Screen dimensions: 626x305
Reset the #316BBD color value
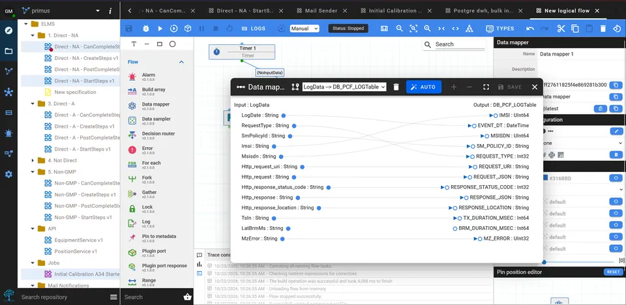pos(616,178)
